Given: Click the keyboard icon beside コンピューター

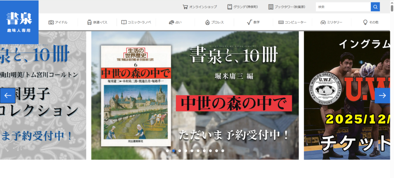Looking at the screenshot, I should click(x=281, y=22).
